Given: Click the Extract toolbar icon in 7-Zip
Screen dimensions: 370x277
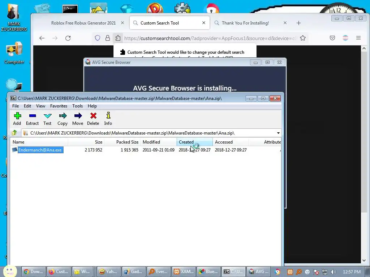Looking at the screenshot, I should 32,118.
